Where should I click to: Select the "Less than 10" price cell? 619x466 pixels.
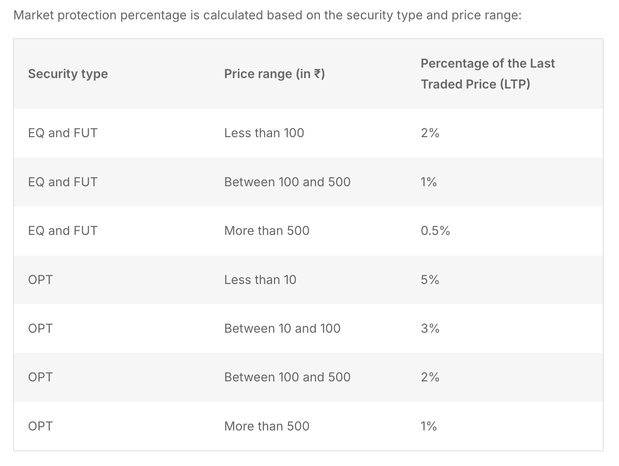(x=260, y=280)
